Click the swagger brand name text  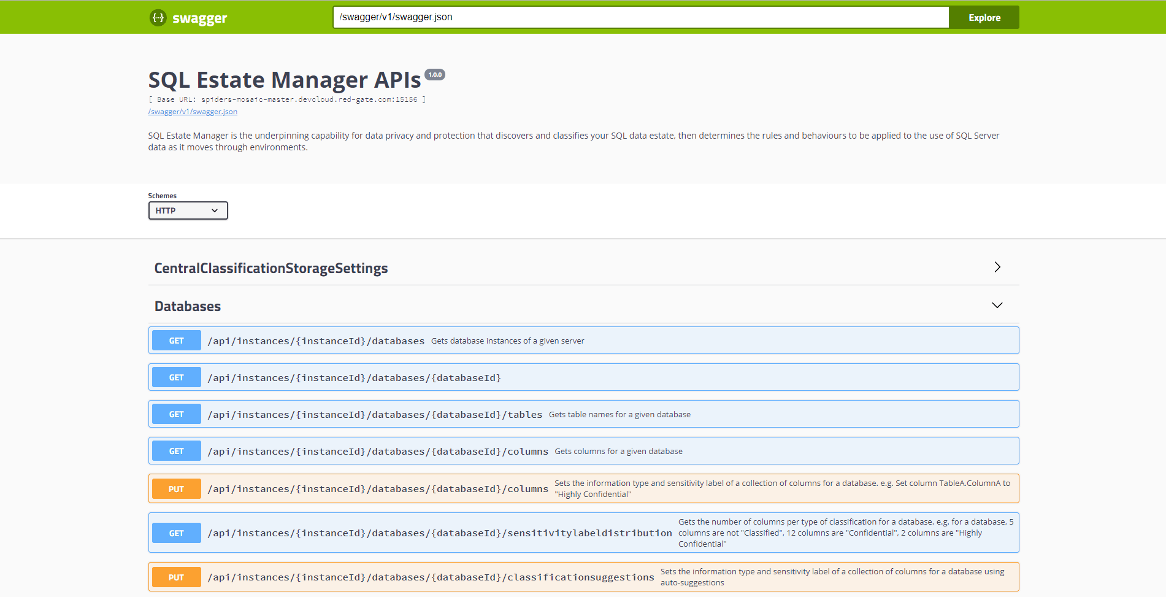199,18
